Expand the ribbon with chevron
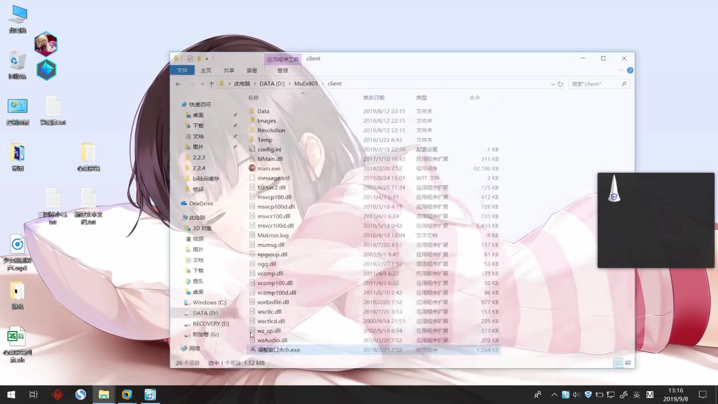Image resolution: width=718 pixels, height=404 pixels. [620, 71]
